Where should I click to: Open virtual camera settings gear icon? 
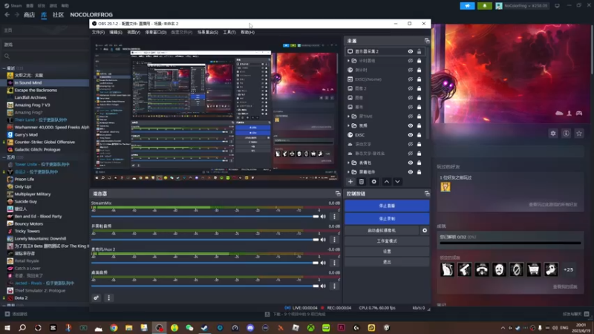(425, 230)
